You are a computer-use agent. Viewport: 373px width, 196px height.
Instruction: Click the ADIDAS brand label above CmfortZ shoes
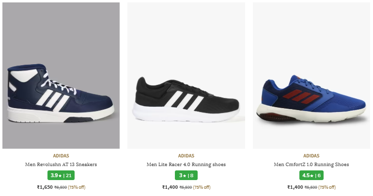pos(311,156)
